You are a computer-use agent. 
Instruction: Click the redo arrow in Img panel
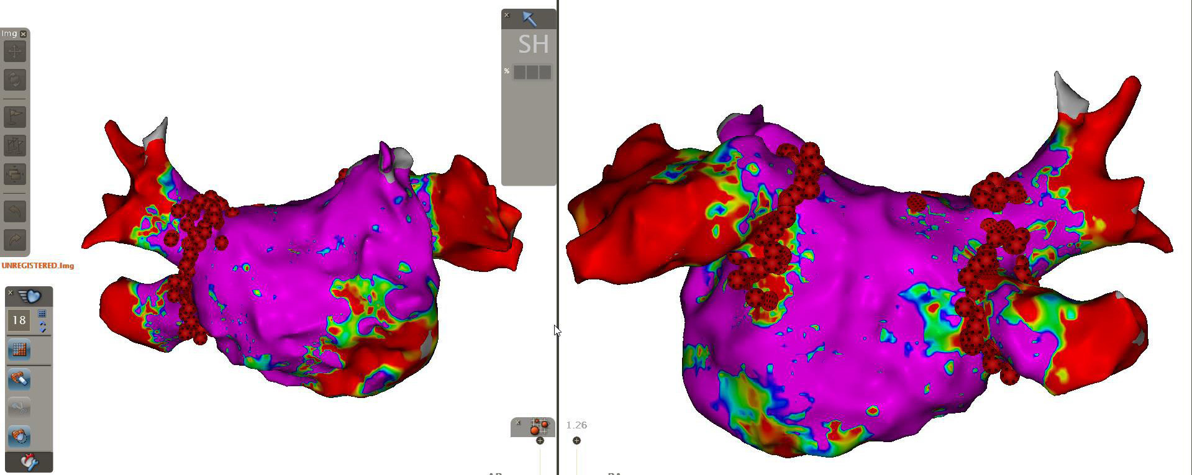click(x=15, y=239)
